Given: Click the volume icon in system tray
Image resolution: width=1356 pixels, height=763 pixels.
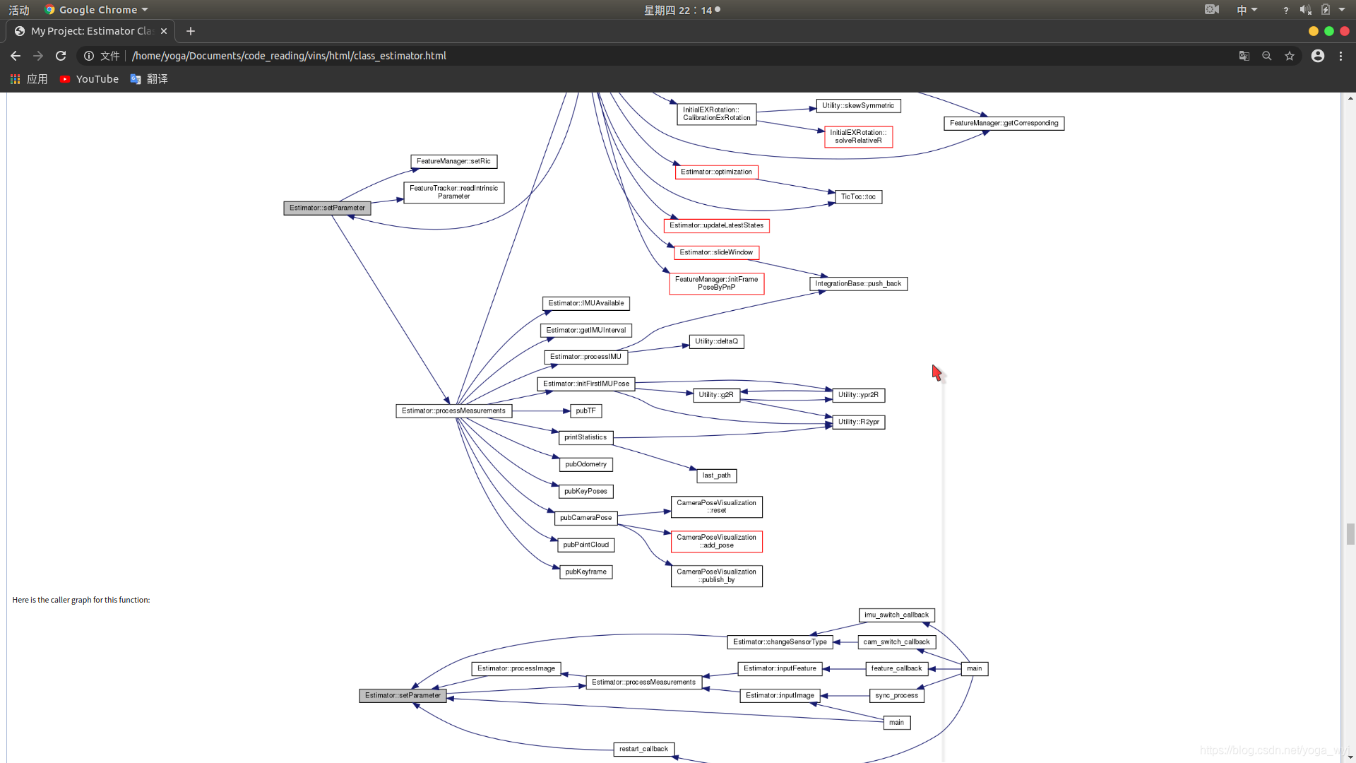Looking at the screenshot, I should click(1305, 10).
